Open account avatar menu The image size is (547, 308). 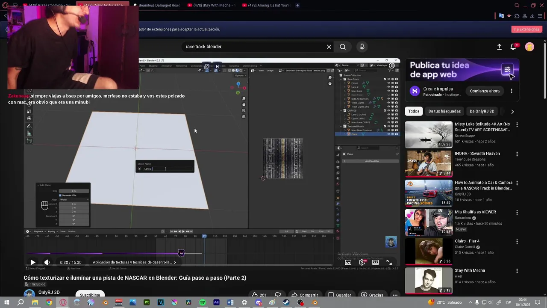pos(529,47)
